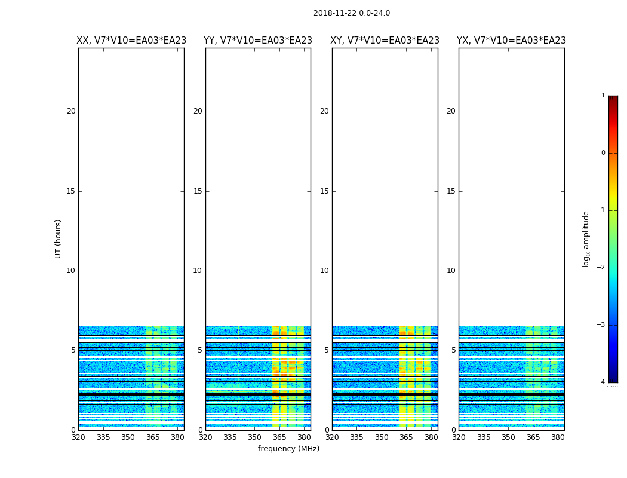
Task: Click the thick black band in XX plot
Action: pyautogui.click(x=131, y=394)
